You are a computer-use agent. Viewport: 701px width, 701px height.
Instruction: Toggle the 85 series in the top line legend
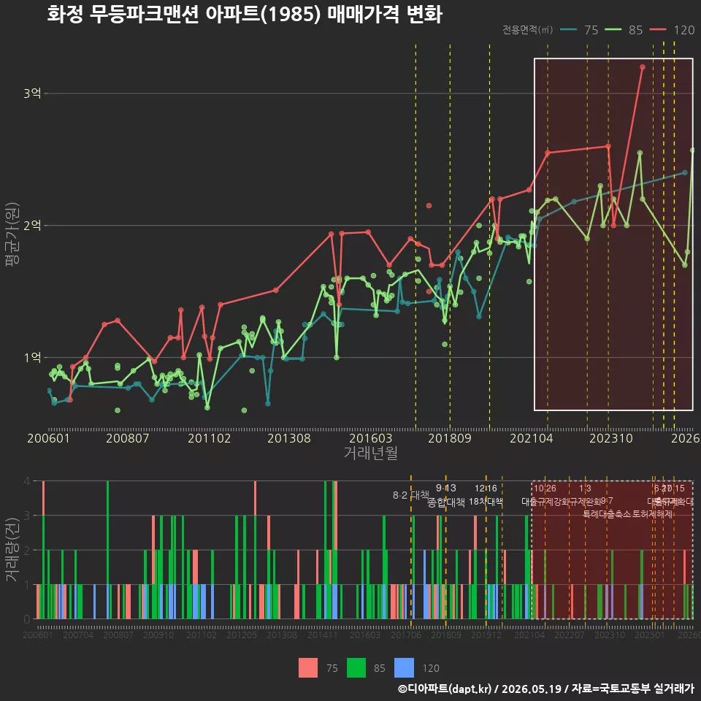[624, 30]
